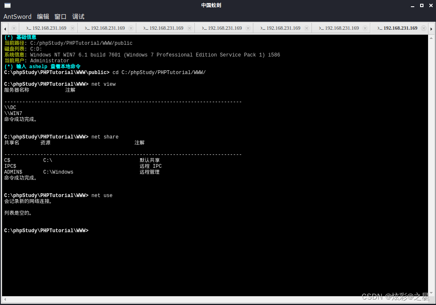Click the terminal vertical scrollbar down arrow
436x305 pixels.
click(x=431, y=293)
